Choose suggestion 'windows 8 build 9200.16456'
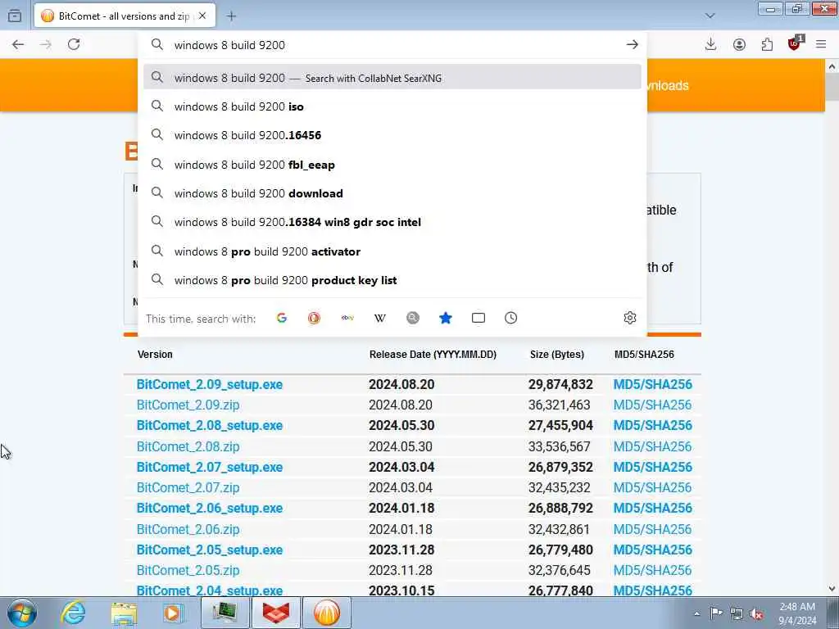839x629 pixels. pyautogui.click(x=392, y=135)
